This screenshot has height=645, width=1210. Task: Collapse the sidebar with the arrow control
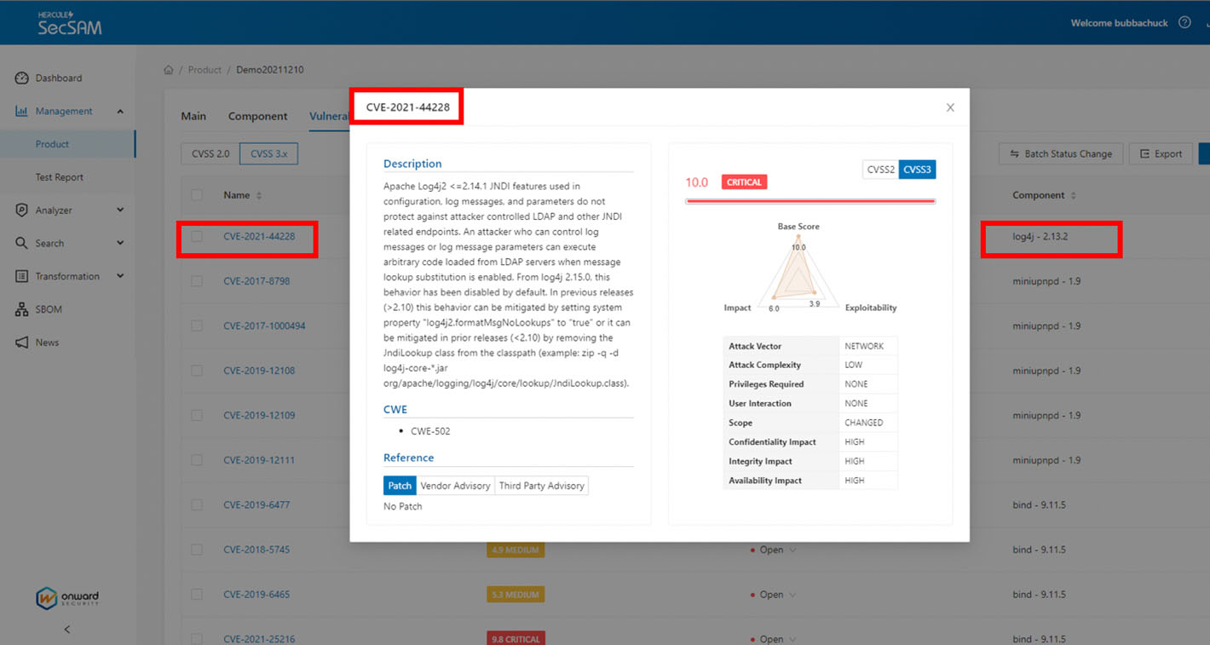[66, 629]
